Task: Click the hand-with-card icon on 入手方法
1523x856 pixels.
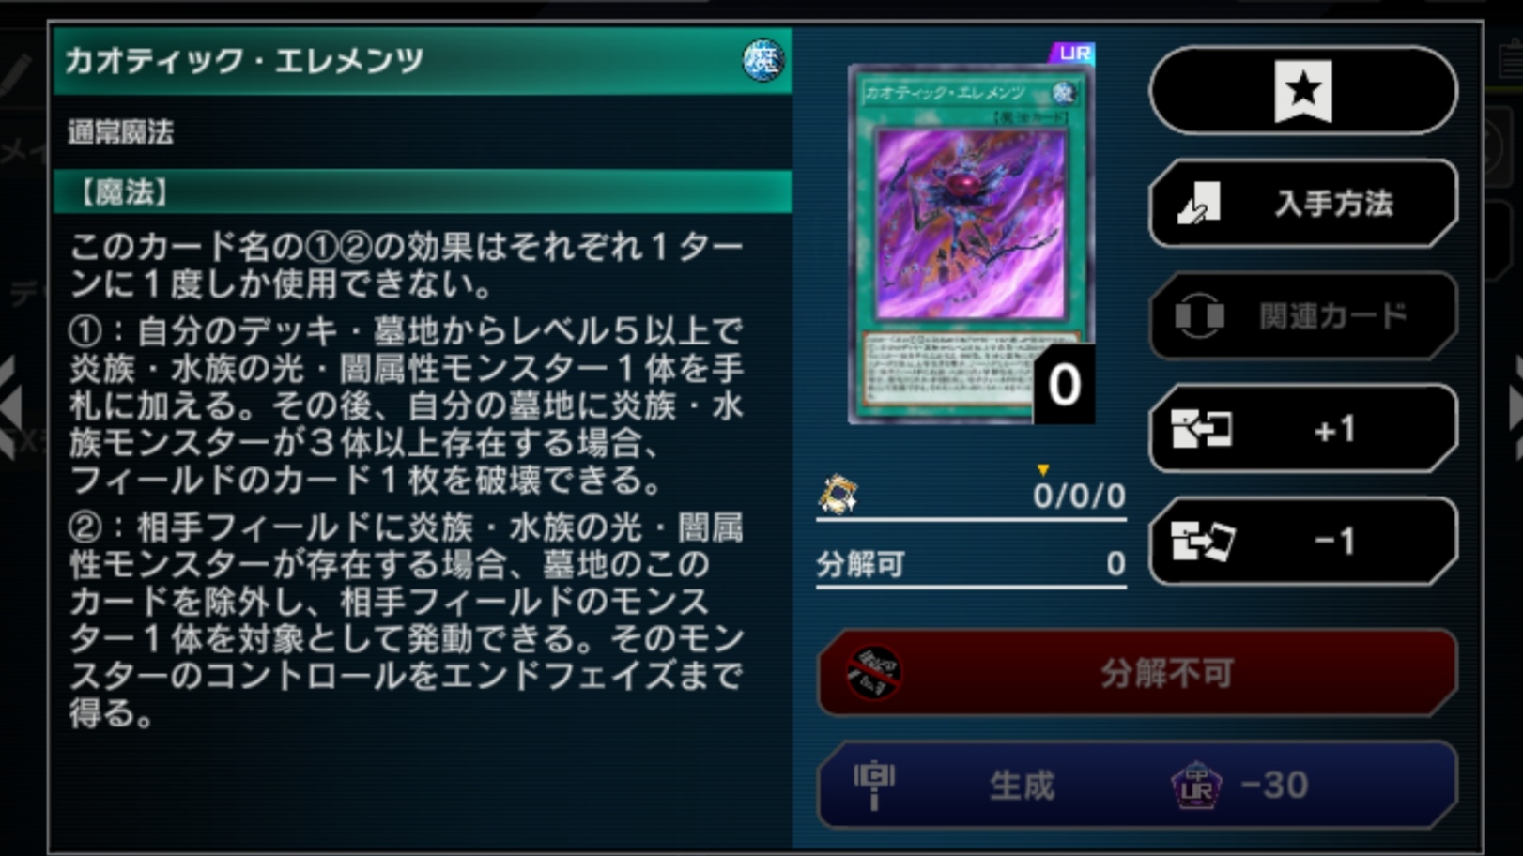Action: point(1199,203)
